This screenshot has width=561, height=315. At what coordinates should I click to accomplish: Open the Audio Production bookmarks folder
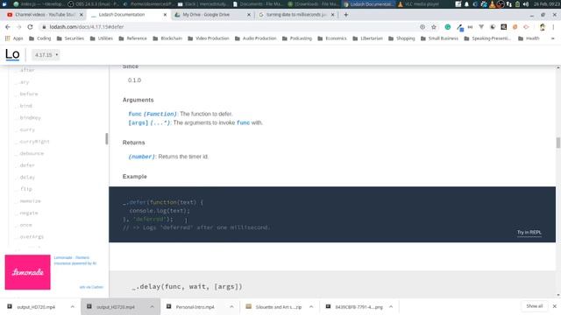pyautogui.click(x=256, y=38)
